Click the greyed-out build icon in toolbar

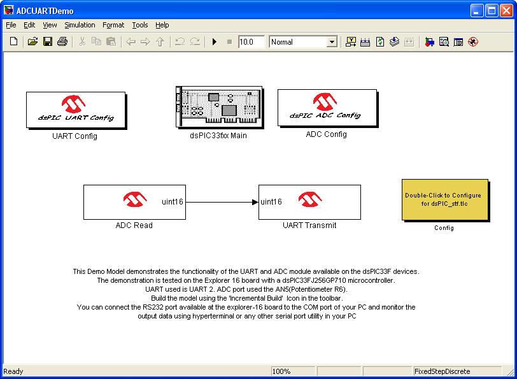pyautogui.click(x=409, y=42)
